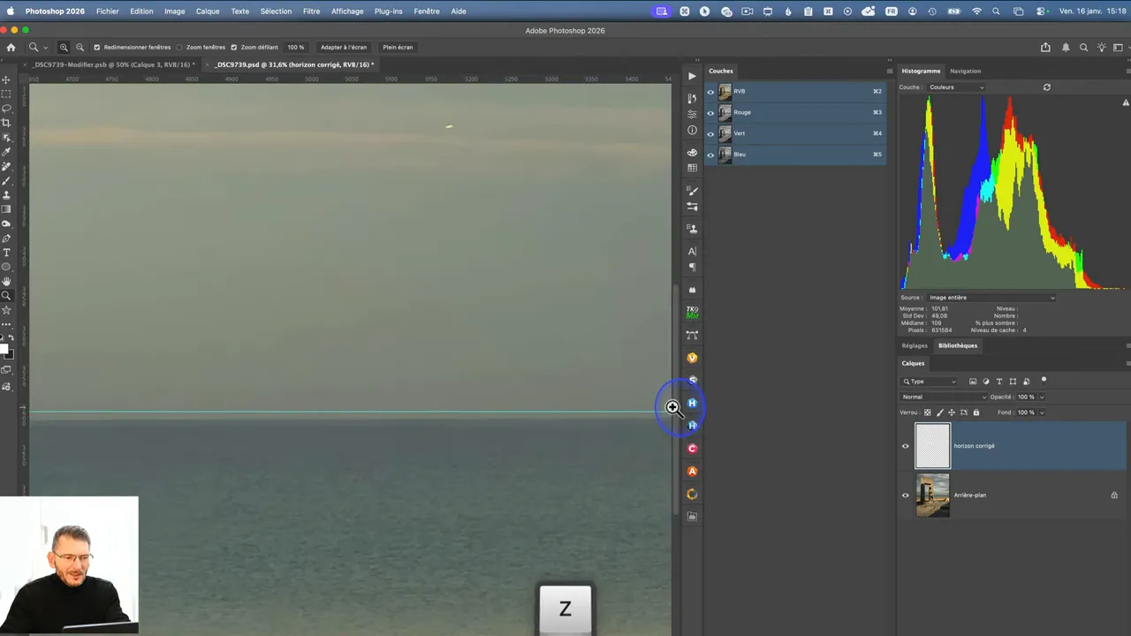Toggle visibility of the Rouge channel
Image resolution: width=1131 pixels, height=636 pixels.
point(710,113)
